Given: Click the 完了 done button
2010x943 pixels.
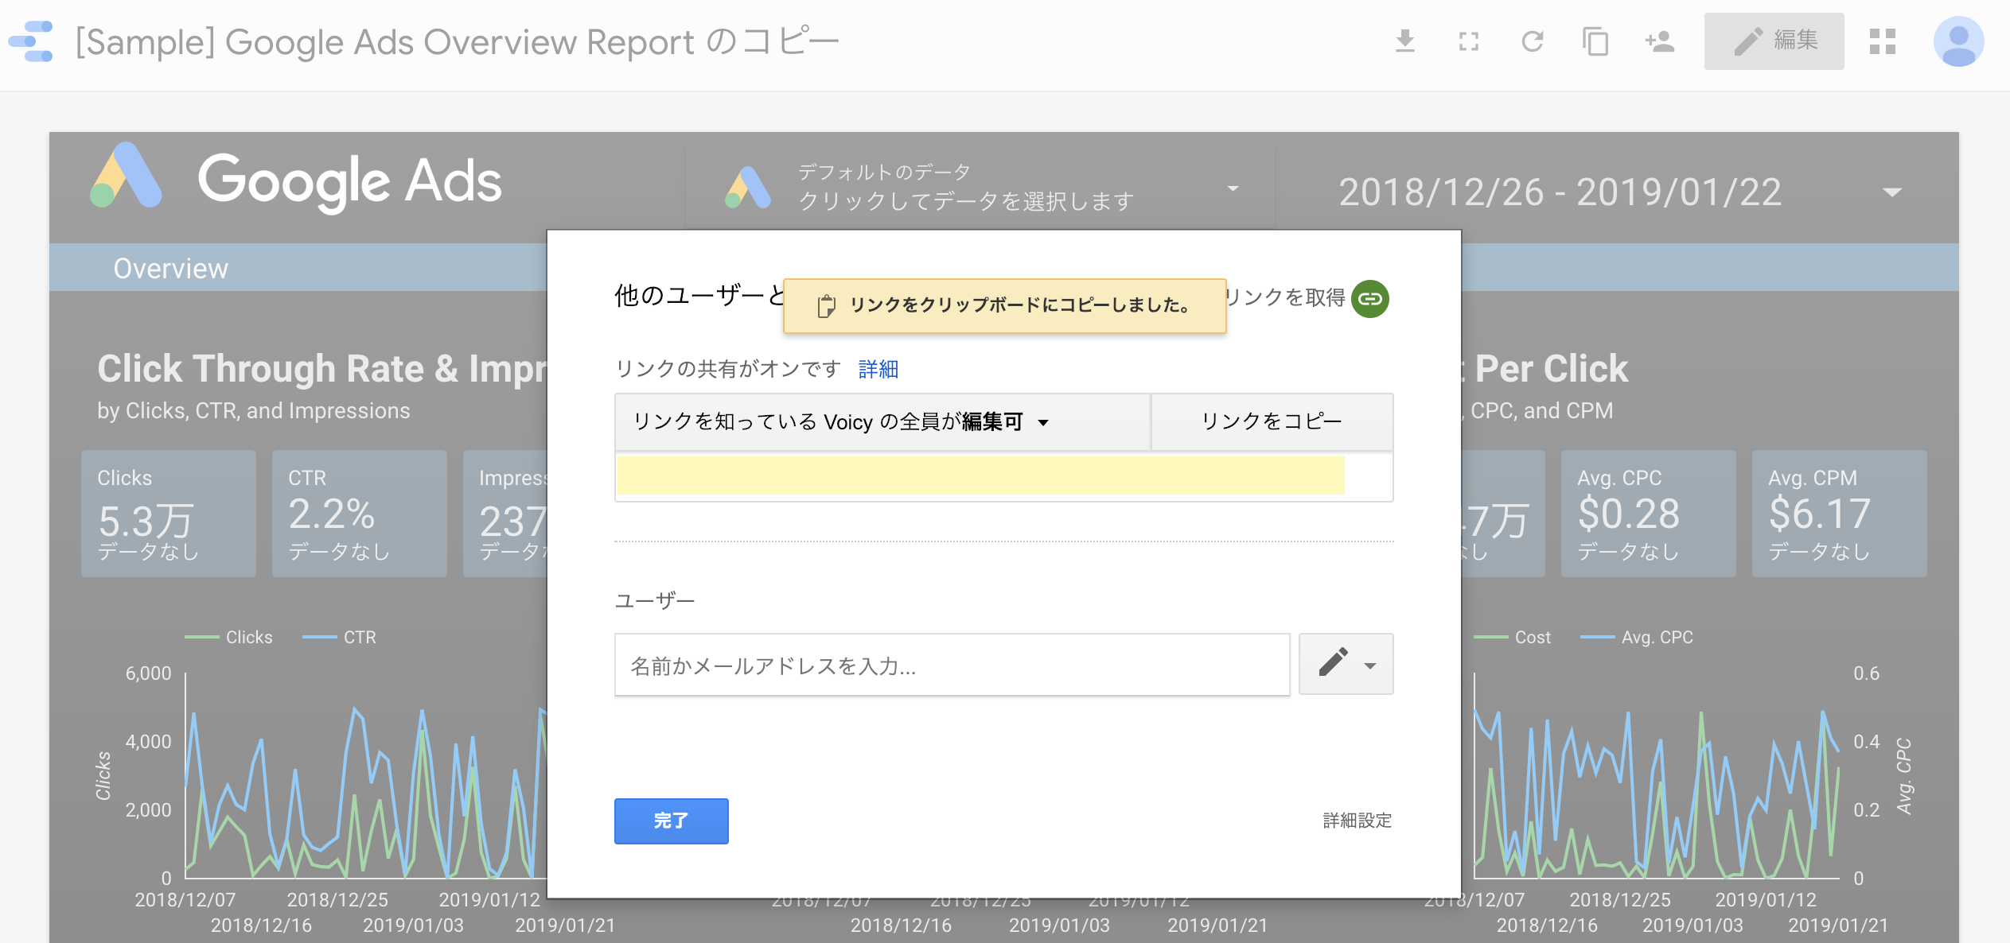Looking at the screenshot, I should (671, 821).
